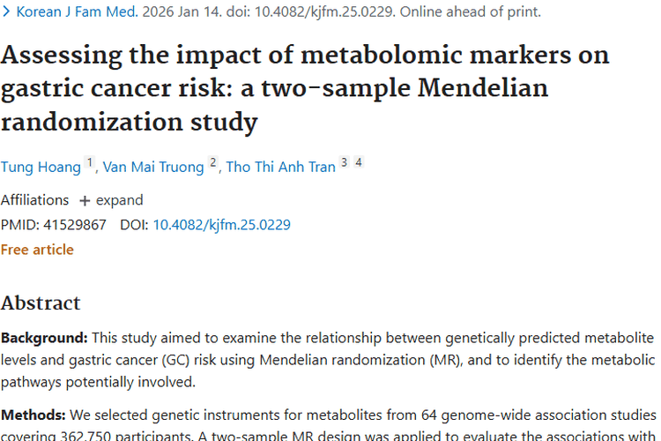Screen dimensions: 661x441
Task: Show affiliation 1 next to Tung Hoang
Action: click(x=89, y=163)
